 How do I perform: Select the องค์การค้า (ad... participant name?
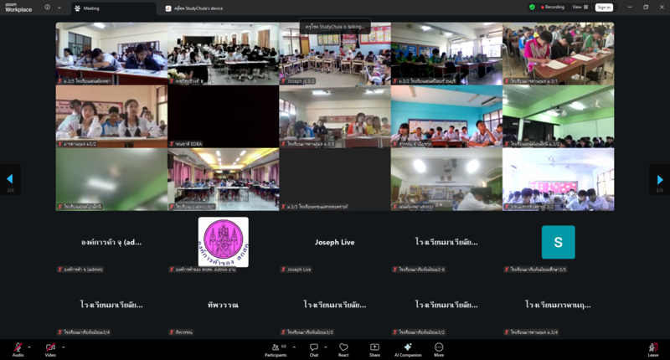[x=111, y=242]
